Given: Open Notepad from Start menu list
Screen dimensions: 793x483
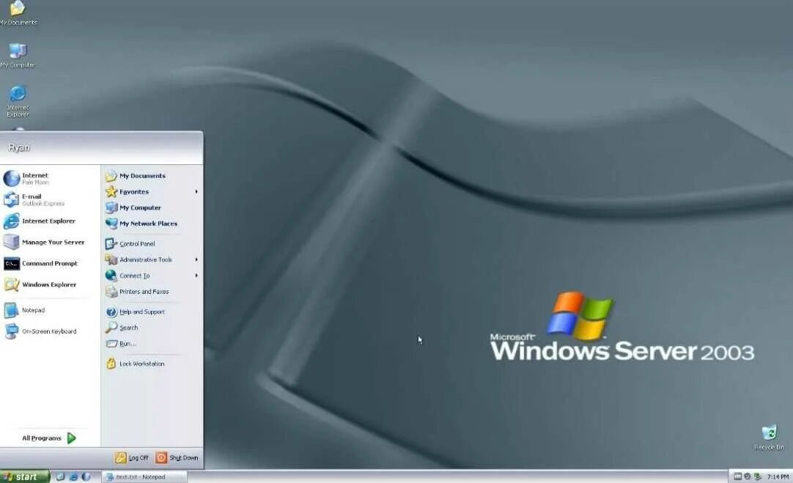Looking at the screenshot, I should click(x=50, y=310).
